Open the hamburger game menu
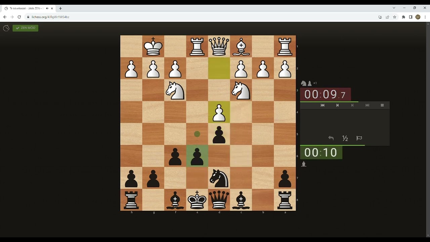 (382, 105)
